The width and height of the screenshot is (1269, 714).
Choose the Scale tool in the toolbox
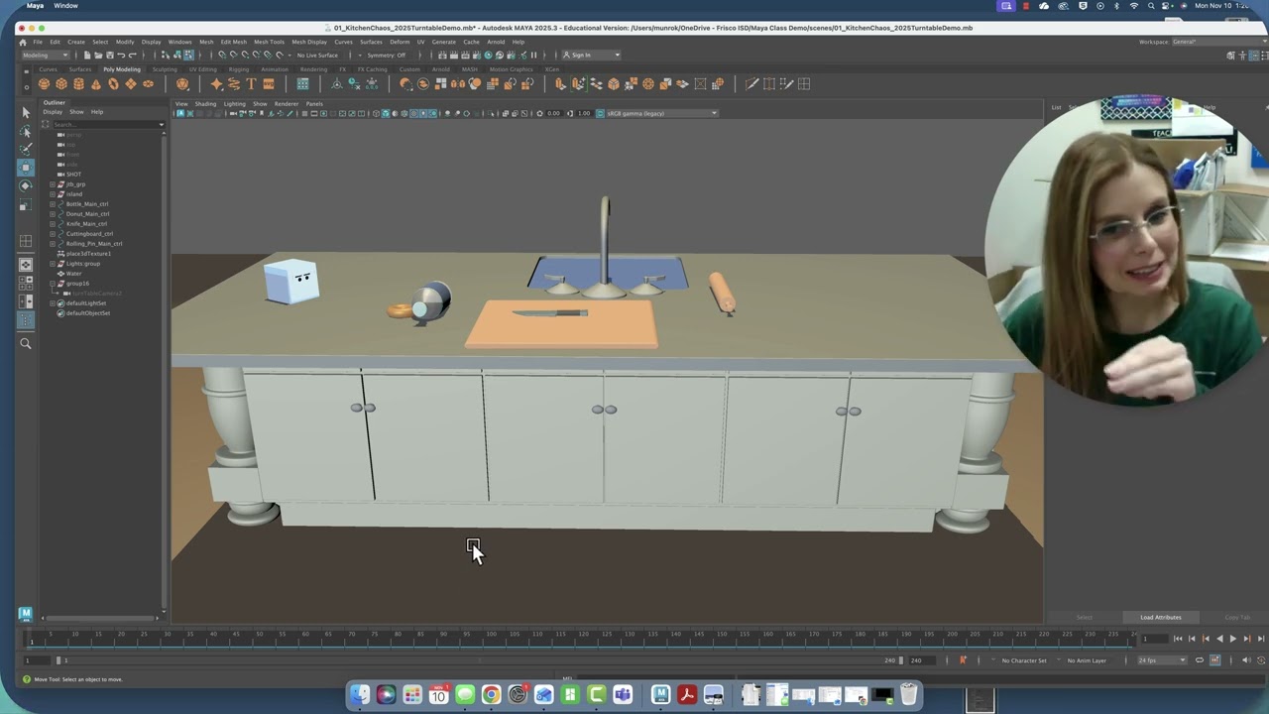tap(26, 204)
